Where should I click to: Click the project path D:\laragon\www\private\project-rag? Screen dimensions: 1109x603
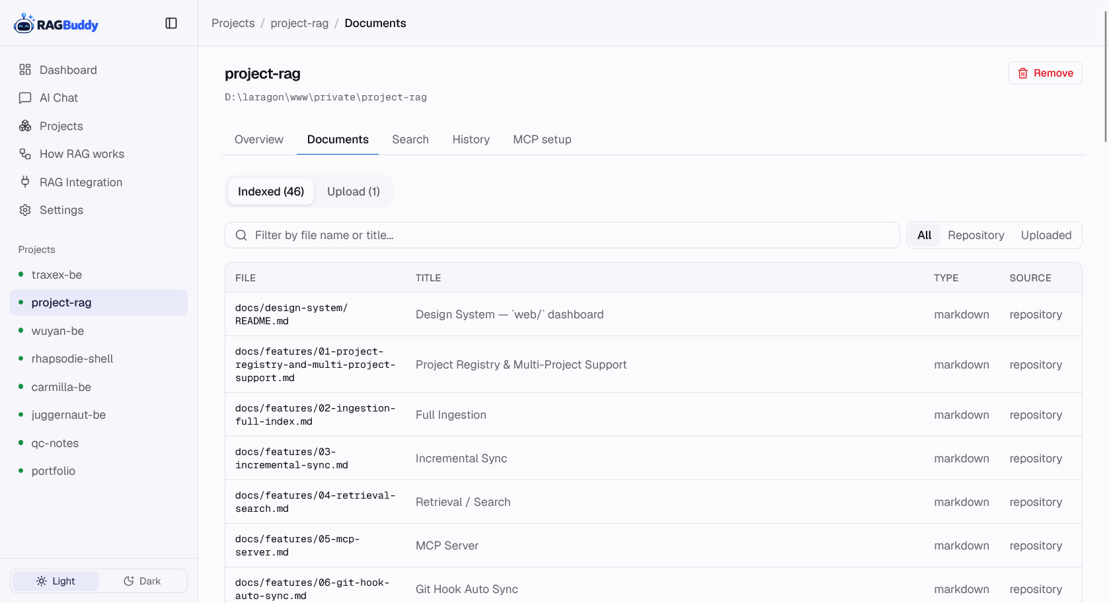pyautogui.click(x=326, y=97)
